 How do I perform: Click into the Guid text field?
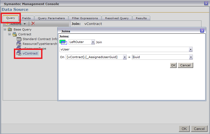tap(160, 57)
